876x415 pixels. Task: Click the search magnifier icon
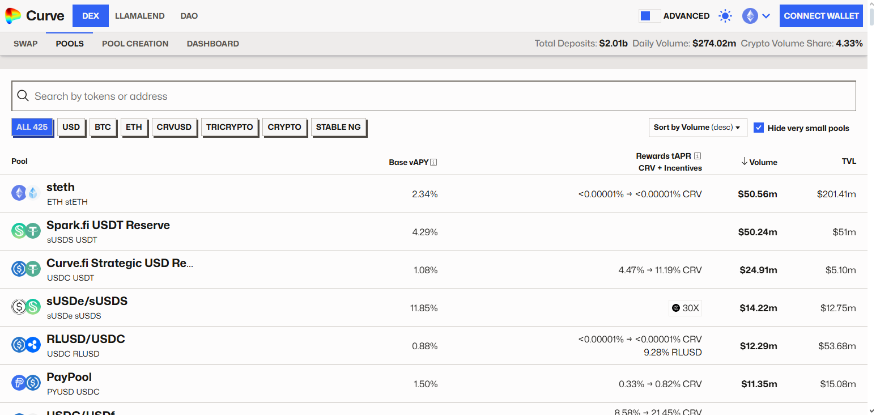click(x=23, y=96)
